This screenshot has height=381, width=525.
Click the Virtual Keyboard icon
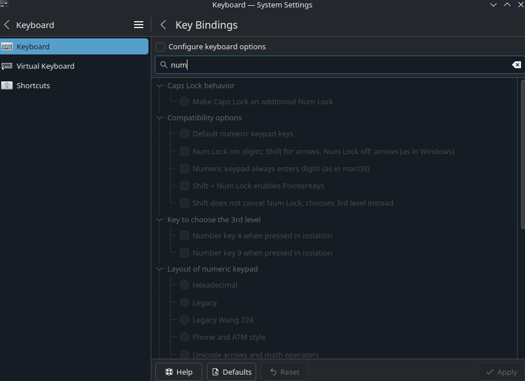(7, 66)
